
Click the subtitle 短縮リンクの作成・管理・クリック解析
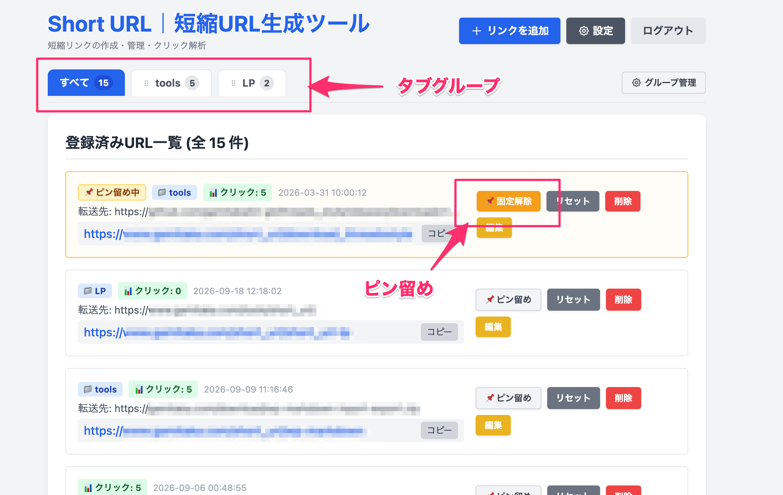(x=127, y=46)
